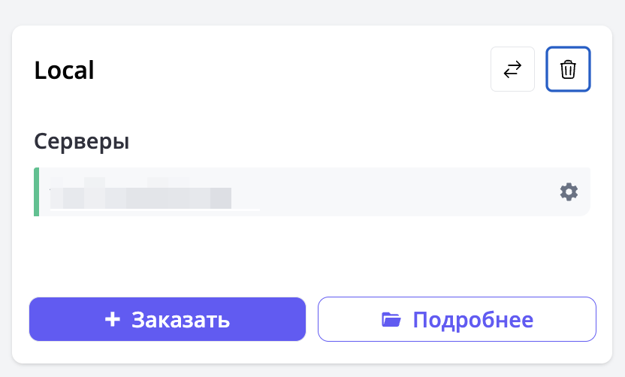Order a new server via Заказать
625x377 pixels.
168,319
